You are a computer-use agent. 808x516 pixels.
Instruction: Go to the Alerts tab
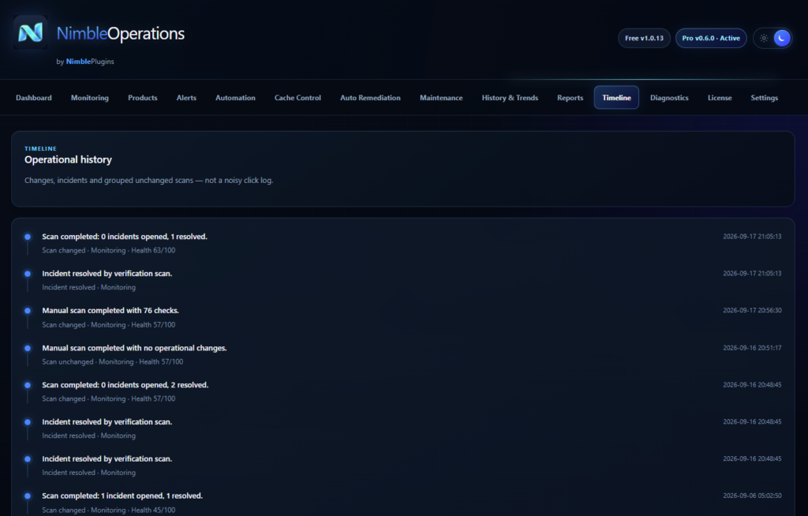coord(186,97)
